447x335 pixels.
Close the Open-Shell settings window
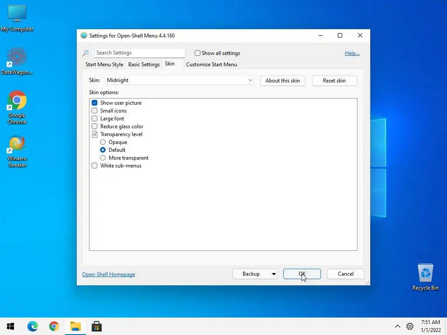coord(360,35)
